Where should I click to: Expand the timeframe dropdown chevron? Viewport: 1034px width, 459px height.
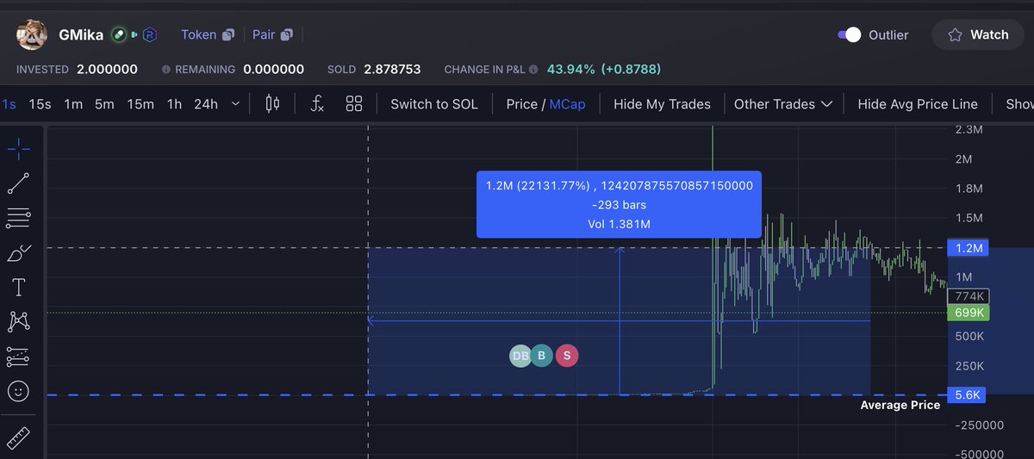click(234, 104)
